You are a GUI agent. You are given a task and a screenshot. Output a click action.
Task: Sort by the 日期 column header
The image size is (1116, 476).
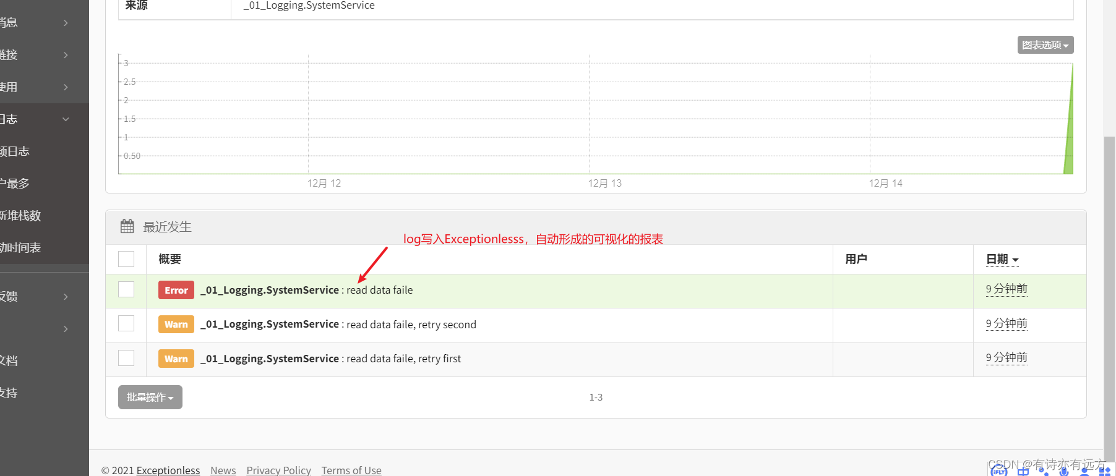tap(1002, 260)
